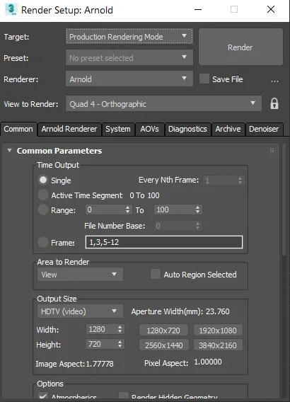Switch to the Arnold Renderer tab
Screen dimensions: 290x402
(69, 129)
